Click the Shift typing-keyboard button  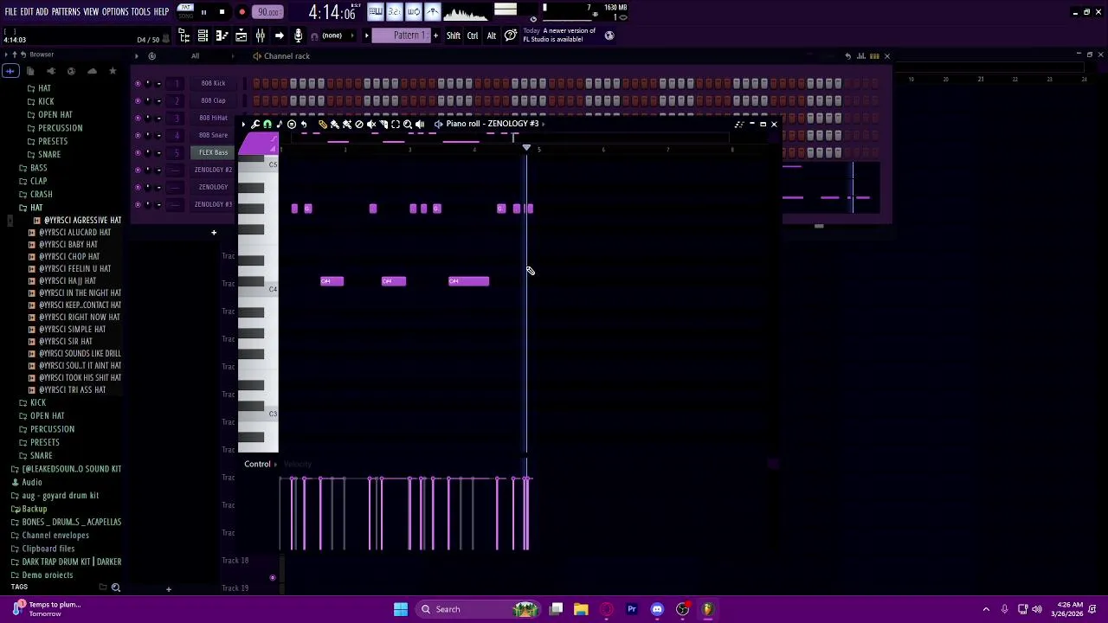coord(454,35)
